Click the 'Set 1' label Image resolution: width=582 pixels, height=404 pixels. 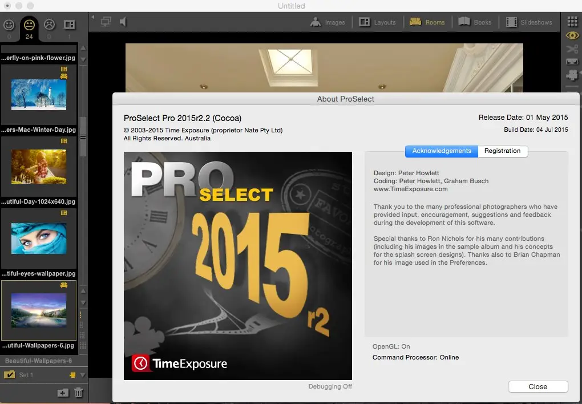click(x=26, y=375)
